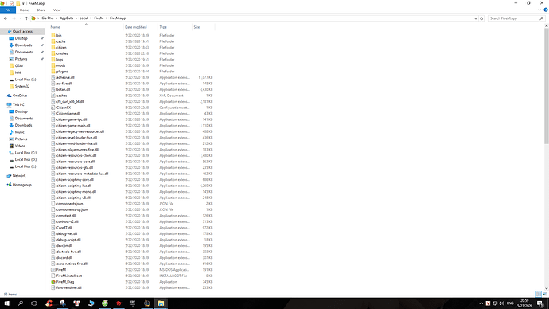Open Music under This PC
Screen dimensions: 549x309
[x=20, y=132]
